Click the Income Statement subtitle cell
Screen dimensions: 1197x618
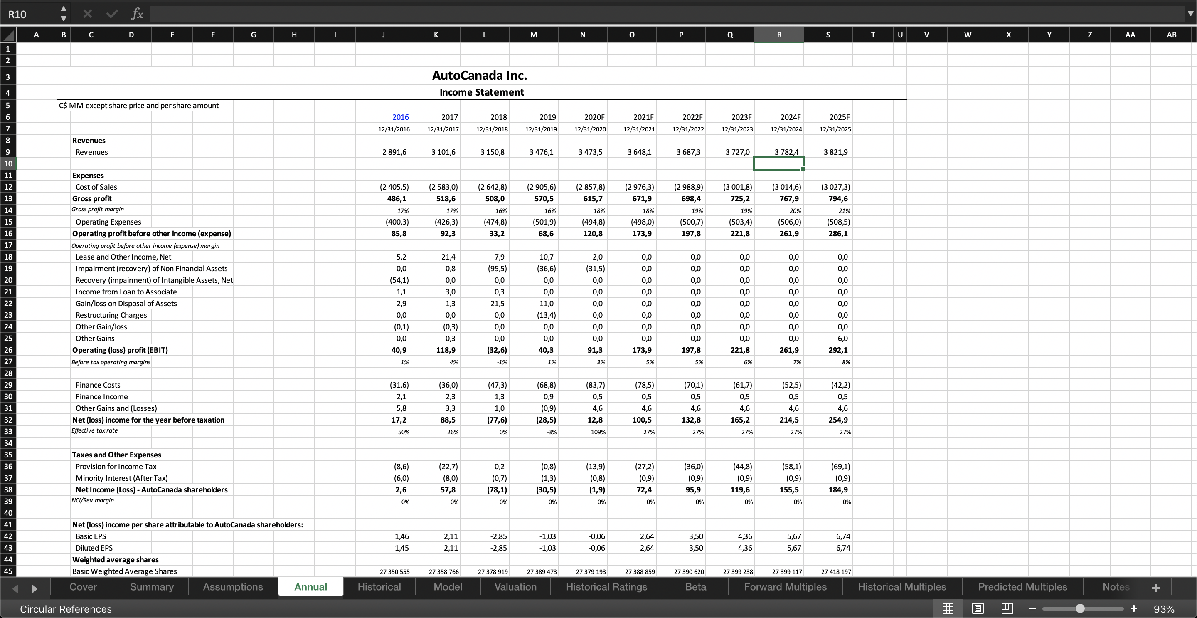click(482, 92)
